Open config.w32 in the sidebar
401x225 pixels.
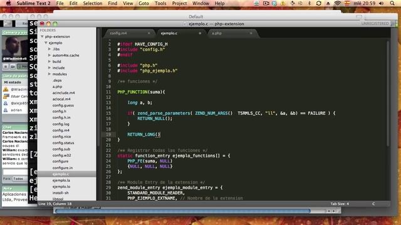point(61,155)
